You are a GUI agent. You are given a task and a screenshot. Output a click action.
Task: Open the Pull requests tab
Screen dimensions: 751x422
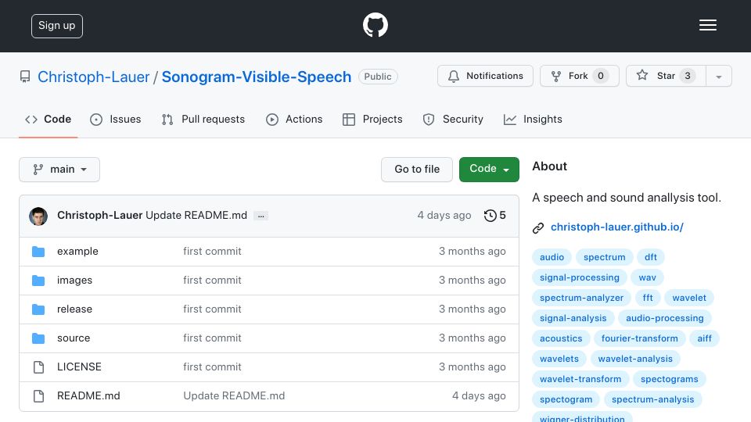click(203, 119)
